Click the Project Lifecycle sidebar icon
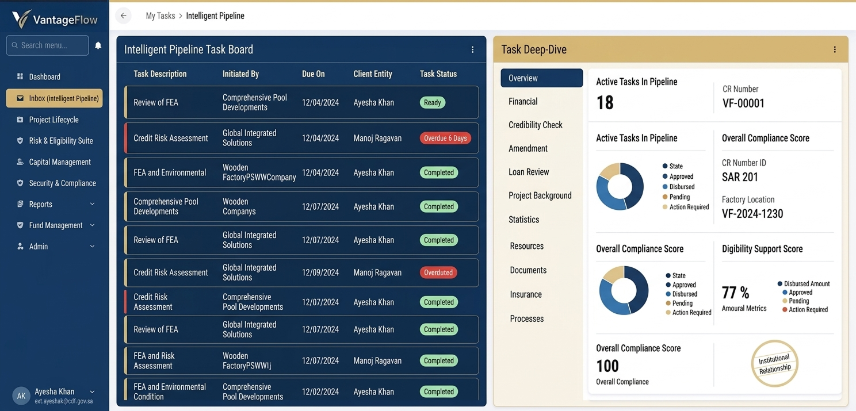Image resolution: width=856 pixels, height=411 pixels. 20,120
